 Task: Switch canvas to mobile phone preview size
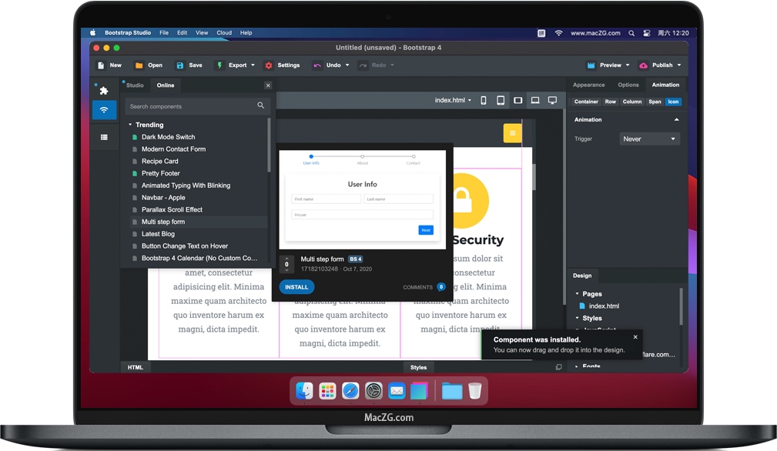pos(484,100)
